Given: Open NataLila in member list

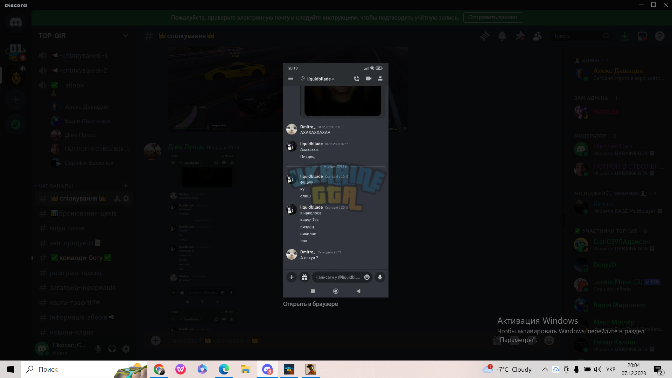Looking at the screenshot, I should pyautogui.click(x=619, y=112).
